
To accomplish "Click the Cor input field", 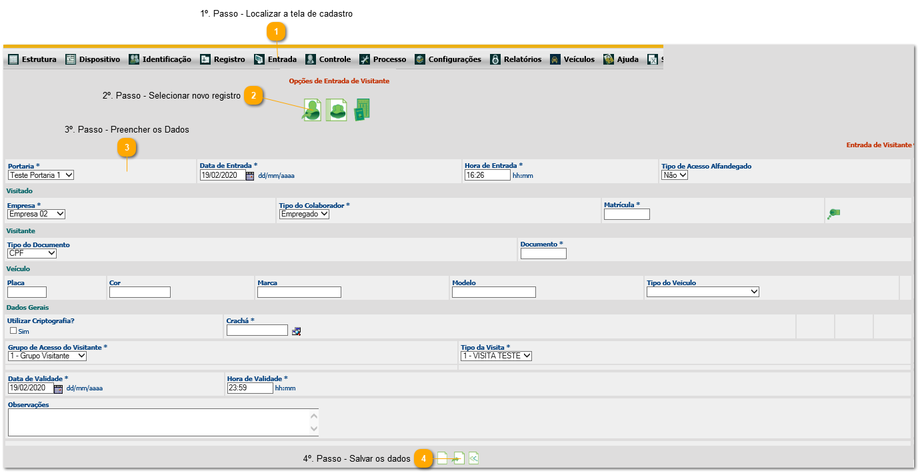I will pyautogui.click(x=140, y=292).
